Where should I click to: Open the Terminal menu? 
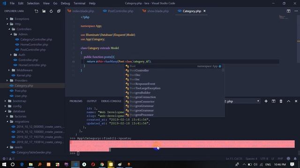tap(79, 3)
